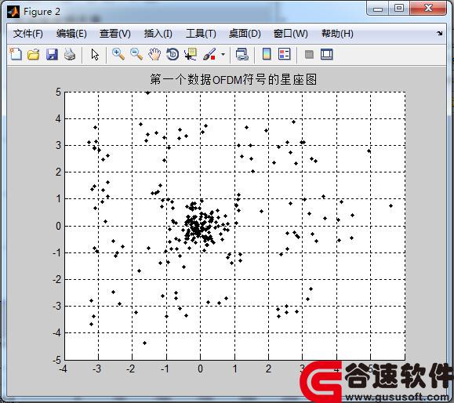Insert Legend using toolbar icon

point(285,54)
